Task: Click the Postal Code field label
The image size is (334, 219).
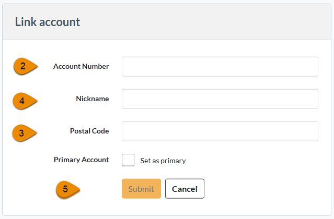Action: (x=89, y=131)
